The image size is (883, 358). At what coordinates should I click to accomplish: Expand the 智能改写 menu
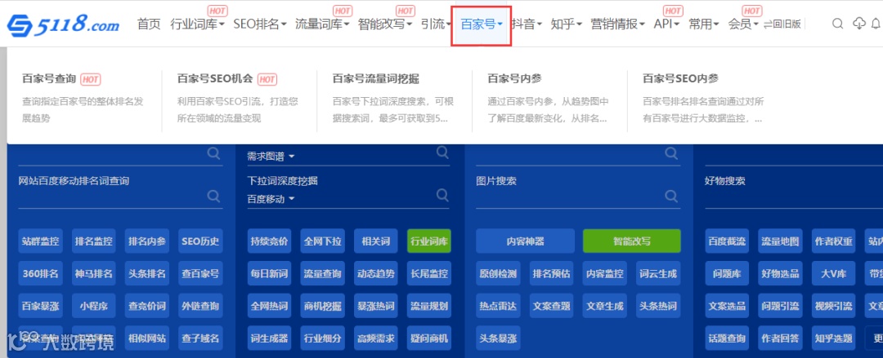pyautogui.click(x=385, y=24)
